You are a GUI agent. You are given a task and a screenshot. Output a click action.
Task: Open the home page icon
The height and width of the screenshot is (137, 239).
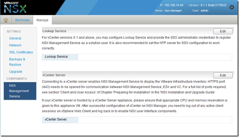click(6, 20)
